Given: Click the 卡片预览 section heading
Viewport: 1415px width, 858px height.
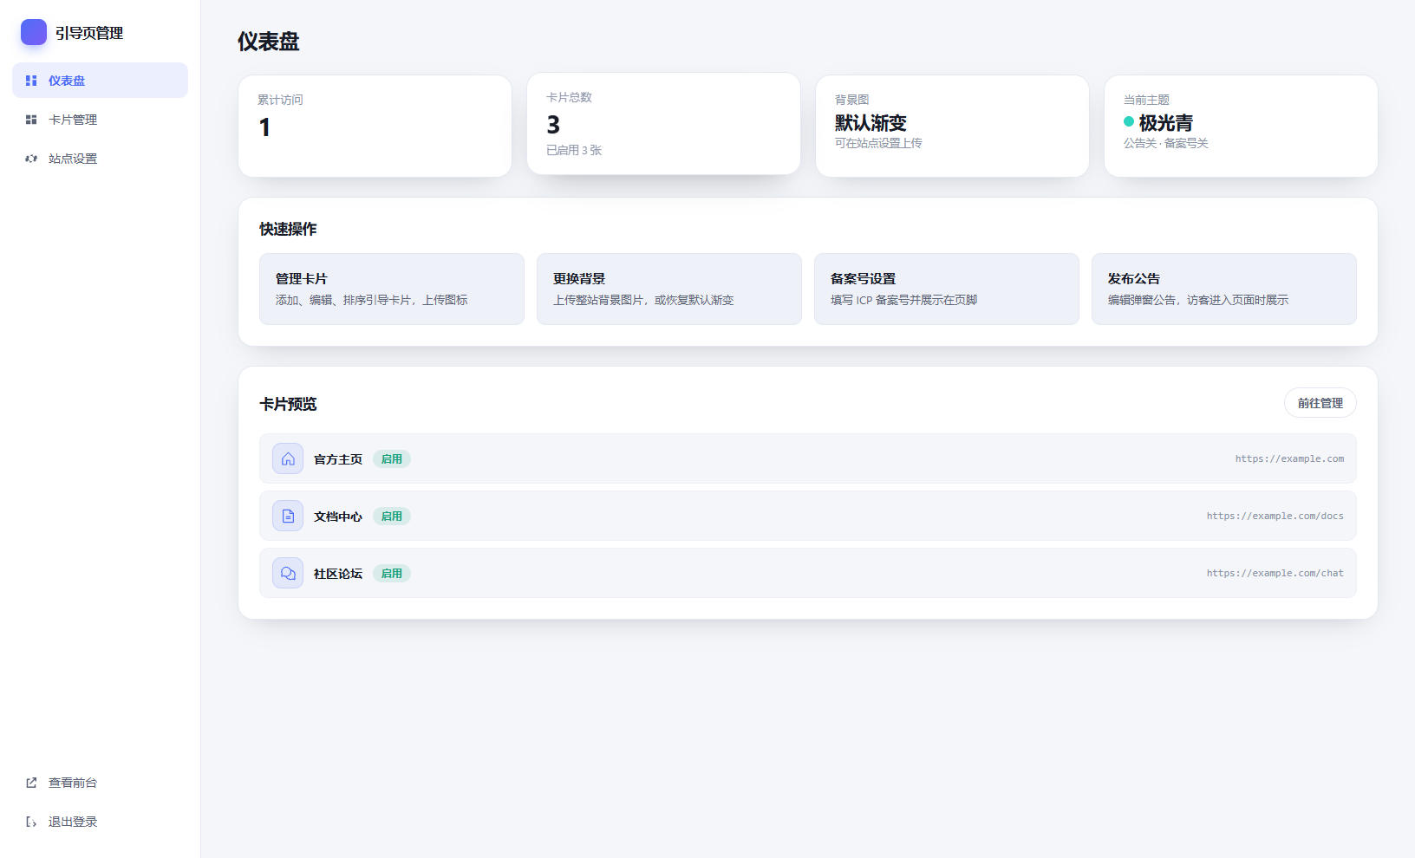Looking at the screenshot, I should coord(288,404).
